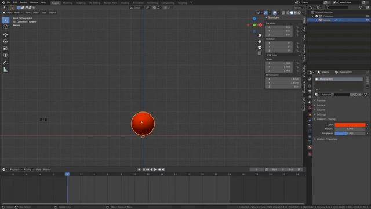Adjust the Metallic slider

[350, 129]
